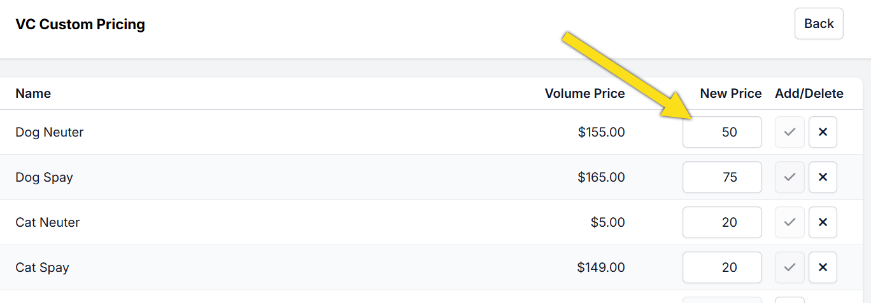This screenshot has height=303, width=871.
Task: Click the VC Custom Pricing title
Action: (80, 25)
